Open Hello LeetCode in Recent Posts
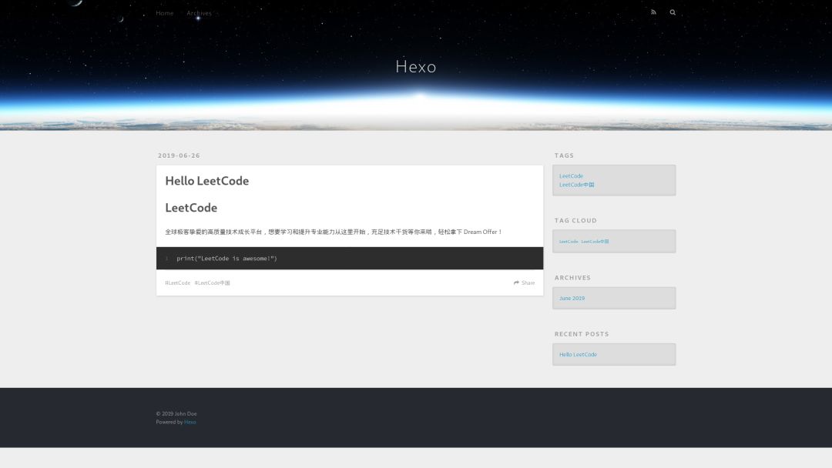Viewport: 832px width, 468px height. (578, 355)
